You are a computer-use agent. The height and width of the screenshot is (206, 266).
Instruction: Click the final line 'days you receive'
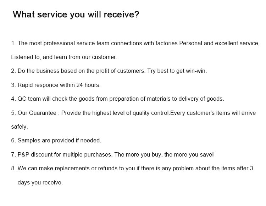[40, 182]
